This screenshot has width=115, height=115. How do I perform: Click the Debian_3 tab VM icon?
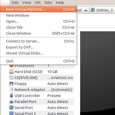pos(93,10)
